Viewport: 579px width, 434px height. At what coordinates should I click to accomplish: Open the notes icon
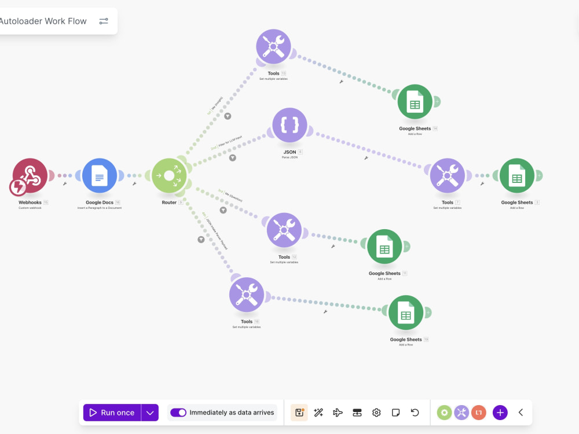(395, 413)
